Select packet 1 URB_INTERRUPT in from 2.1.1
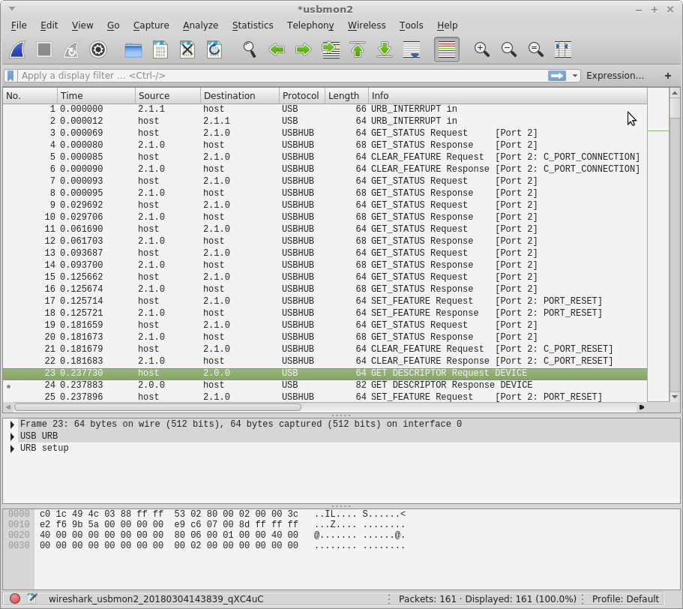Image resolution: width=683 pixels, height=609 pixels. [x=325, y=109]
